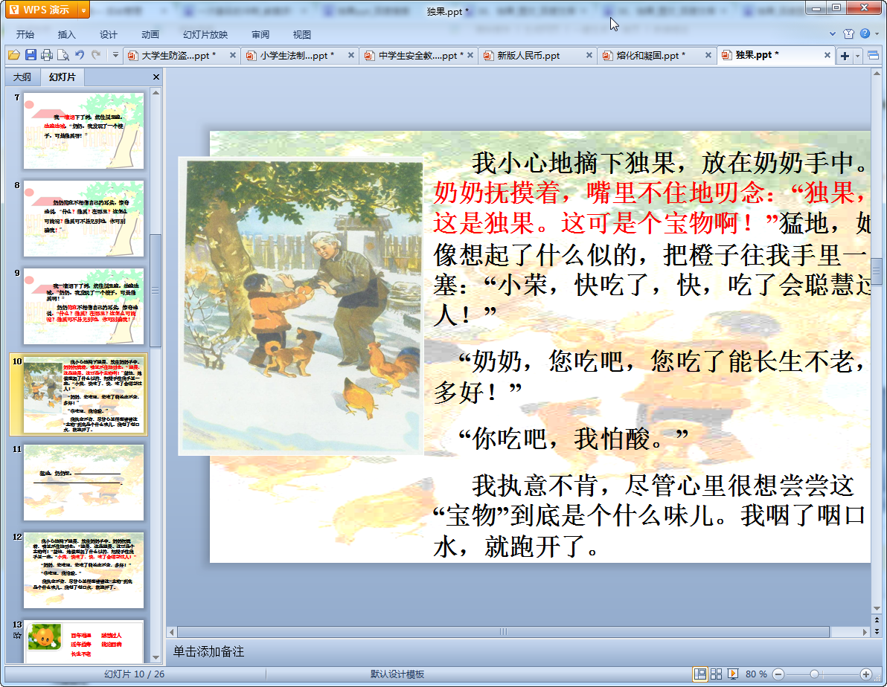
Task: Start slideshow from status bar play icon
Action: 732,674
